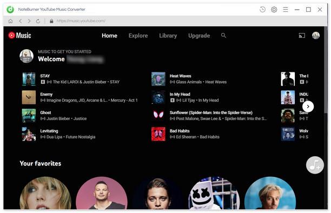Image resolution: width=331 pixels, height=213 pixels.
Task: Open the pink background favorite artist circle
Action: (x=102, y=193)
